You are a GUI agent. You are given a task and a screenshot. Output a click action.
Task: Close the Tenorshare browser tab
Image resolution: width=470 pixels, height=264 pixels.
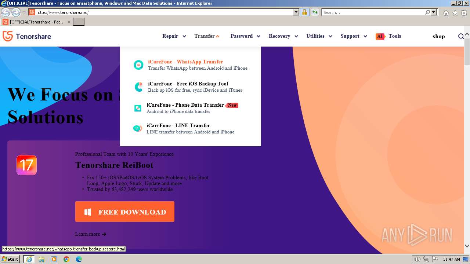(69, 22)
